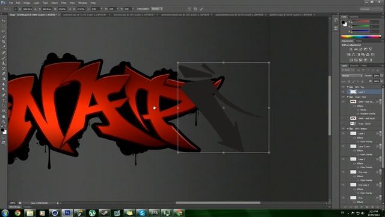Toggle visibility of Layer 7
The height and width of the screenshot is (217, 385).
[343, 92]
